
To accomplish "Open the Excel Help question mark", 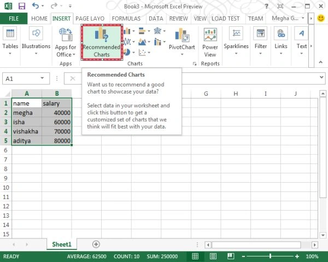I will 266,6.
